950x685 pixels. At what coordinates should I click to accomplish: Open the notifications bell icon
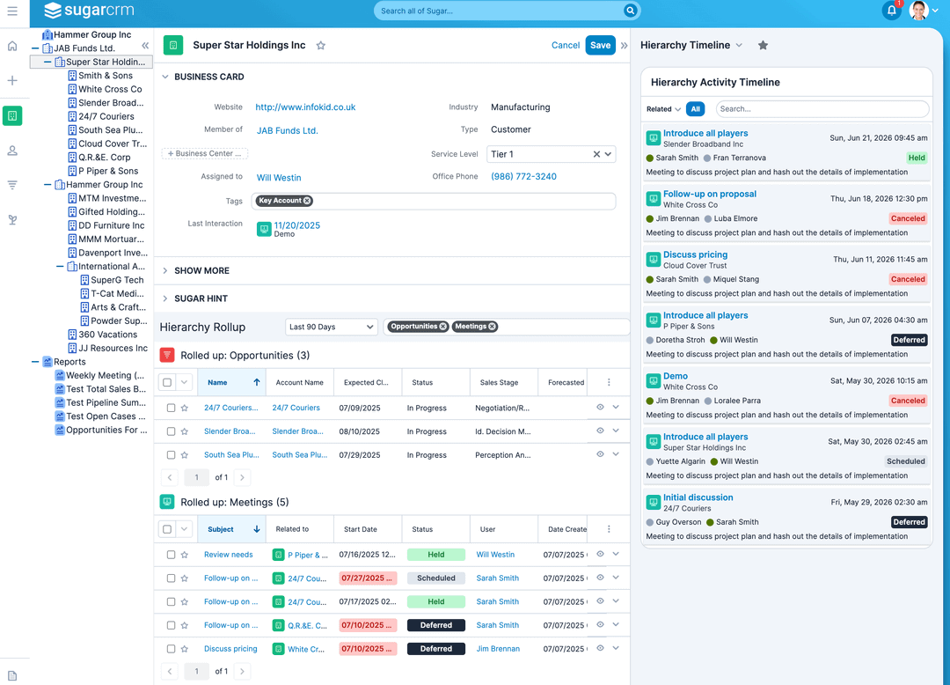click(891, 11)
